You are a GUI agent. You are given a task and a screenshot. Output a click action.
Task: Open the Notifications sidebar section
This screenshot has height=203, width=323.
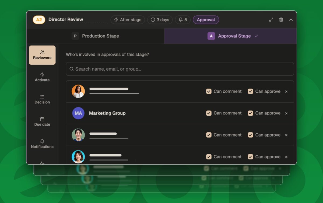coord(42,144)
